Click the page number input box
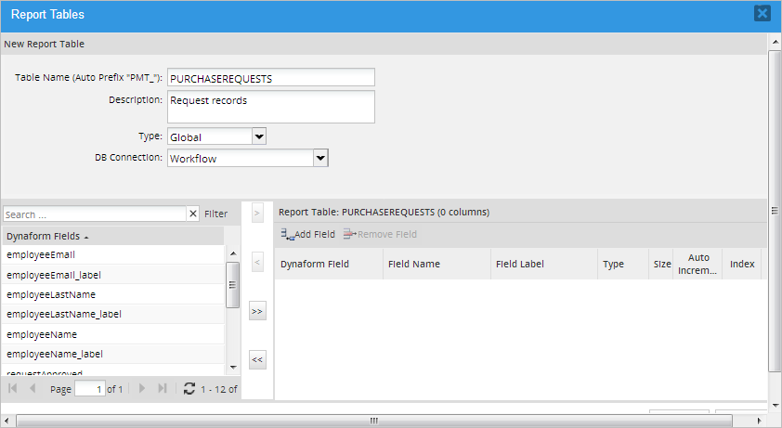Viewport: 782px width, 428px height. pyautogui.click(x=89, y=389)
